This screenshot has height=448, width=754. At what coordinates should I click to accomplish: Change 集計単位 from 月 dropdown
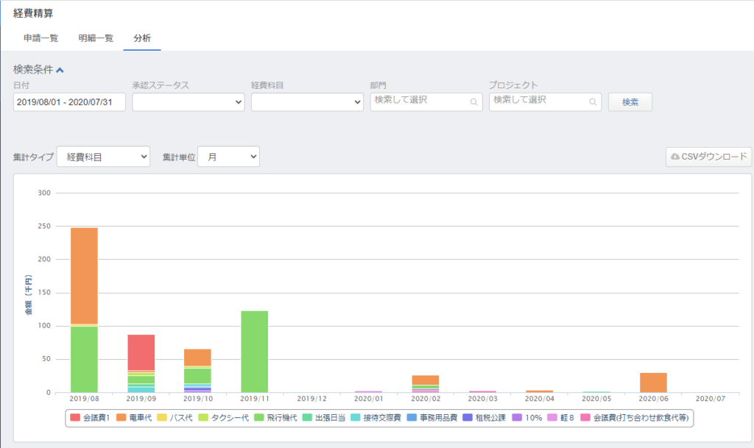[x=228, y=157]
